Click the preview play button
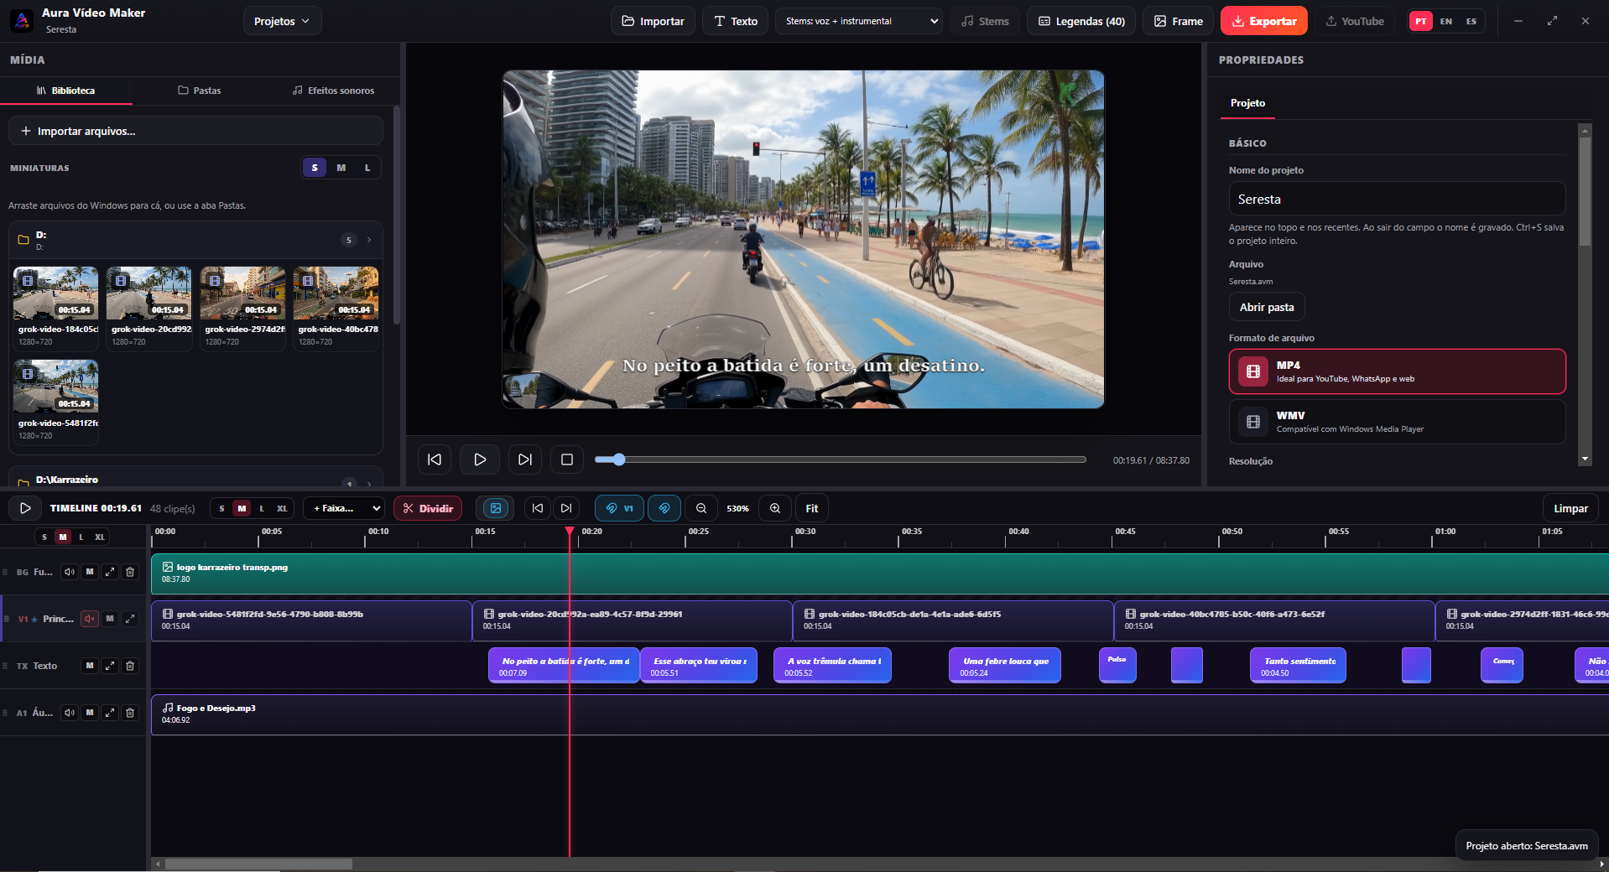Image resolution: width=1609 pixels, height=872 pixels. pyautogui.click(x=480, y=459)
